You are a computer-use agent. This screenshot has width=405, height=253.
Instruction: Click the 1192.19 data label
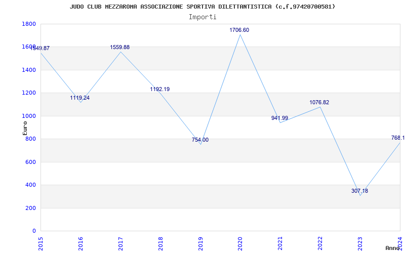coord(160,90)
